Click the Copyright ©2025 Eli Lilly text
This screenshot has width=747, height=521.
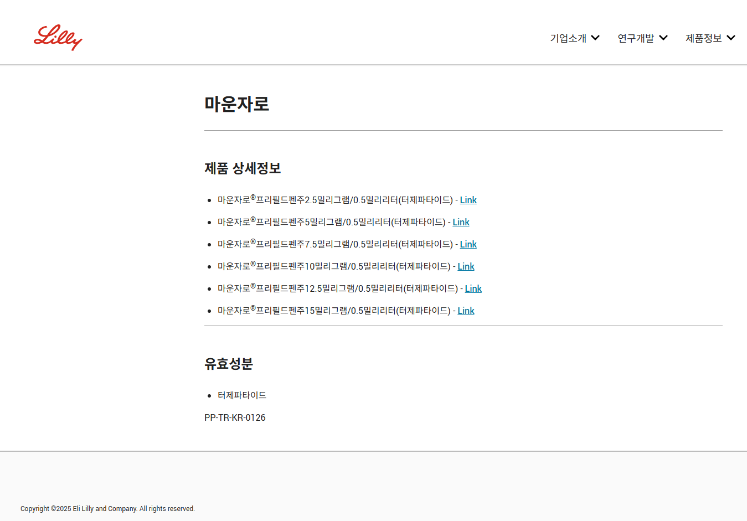[x=107, y=509]
